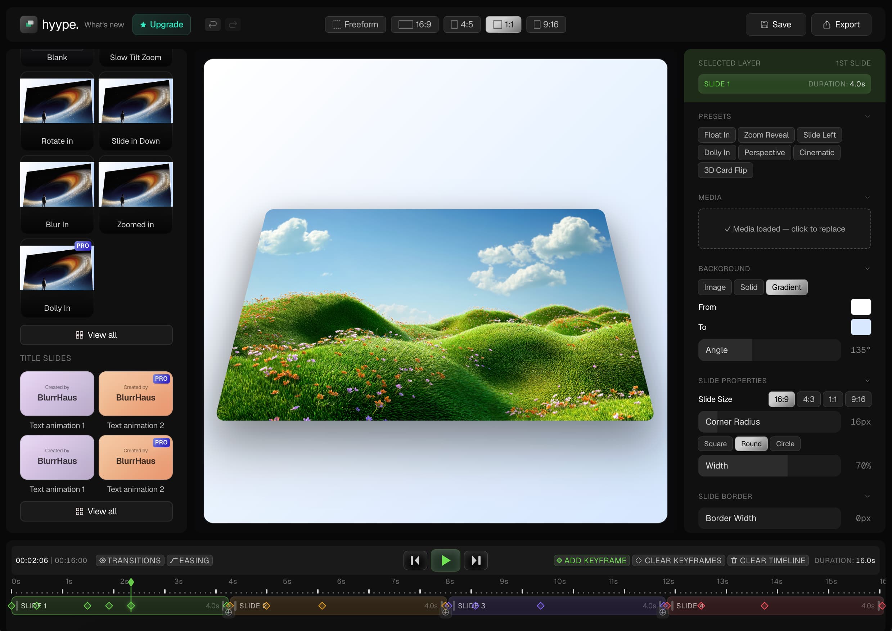The image size is (892, 631).
Task: Click the star icon on Upgrade
Action: tap(143, 24)
